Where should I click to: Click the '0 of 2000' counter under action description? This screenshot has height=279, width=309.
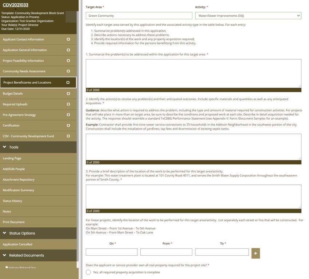click(93, 162)
